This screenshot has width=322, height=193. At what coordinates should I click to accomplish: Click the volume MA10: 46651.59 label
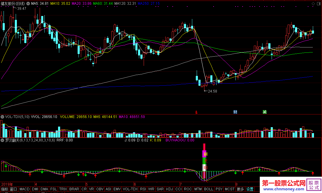click(x=132, y=117)
